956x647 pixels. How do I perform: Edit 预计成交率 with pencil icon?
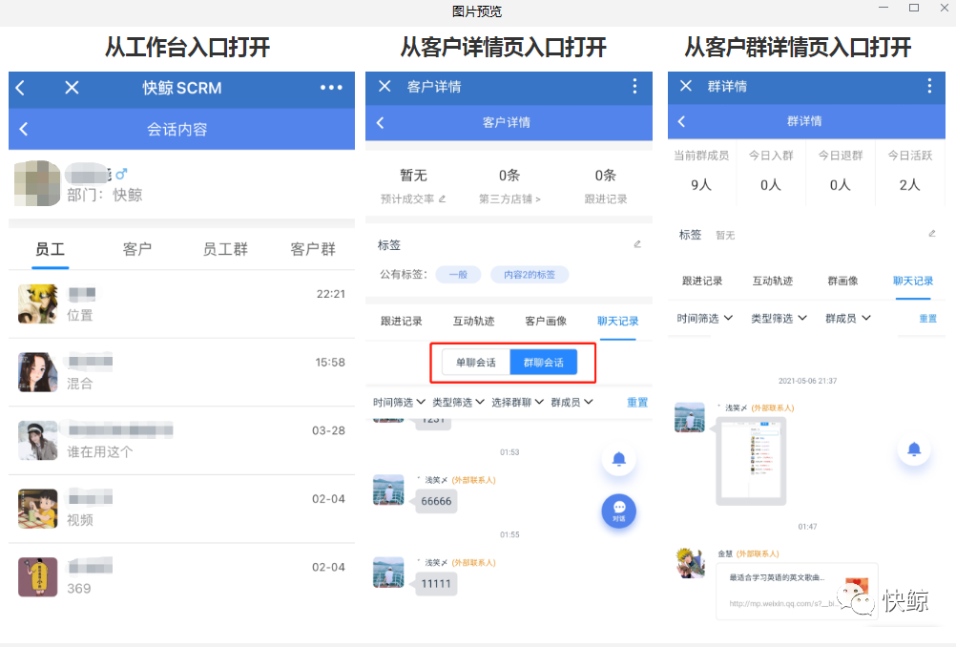tap(442, 198)
